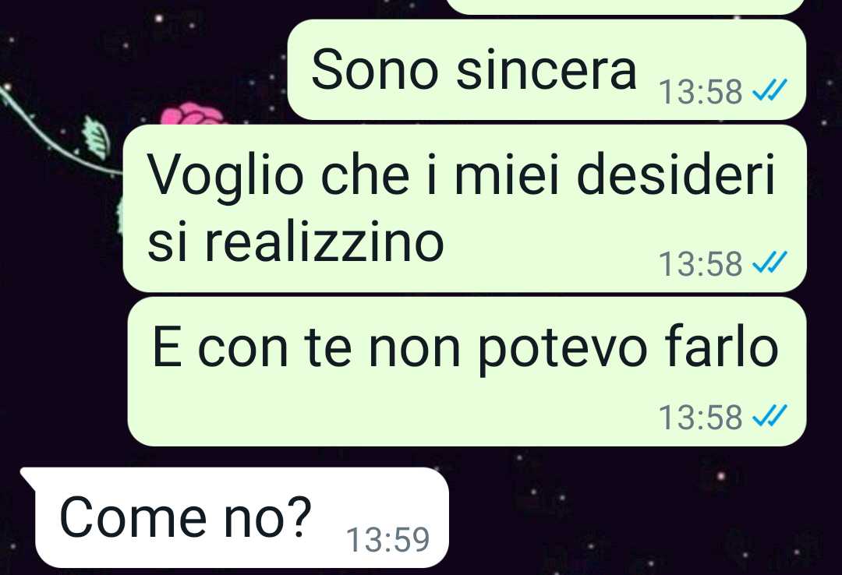This screenshot has height=575, width=842.
Task: Select the 'E con te non potevo farlo' message
Action: coord(467,372)
